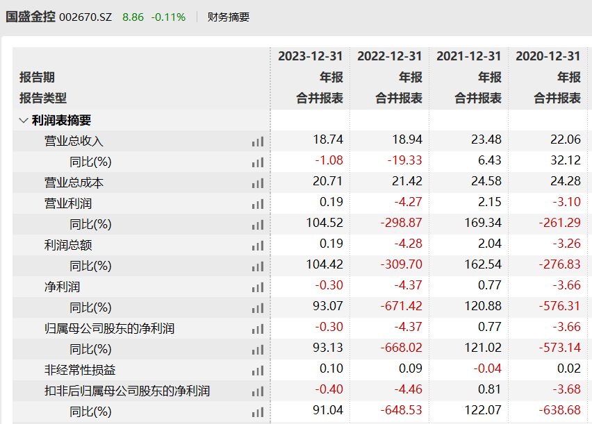Open the chart icon for 利润总额 同比(%)

tap(257, 266)
